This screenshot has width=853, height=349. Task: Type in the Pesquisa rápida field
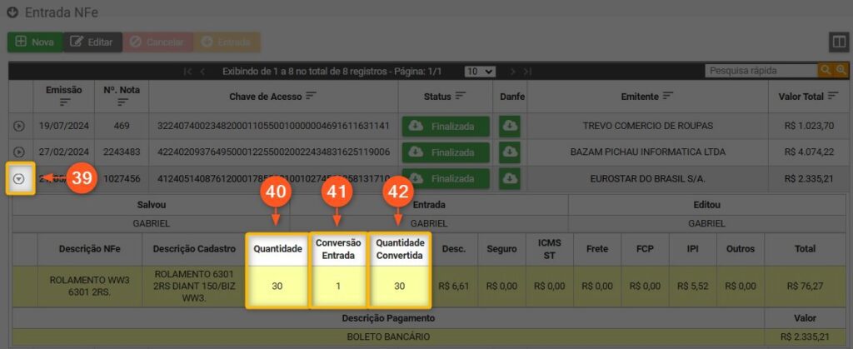point(760,71)
